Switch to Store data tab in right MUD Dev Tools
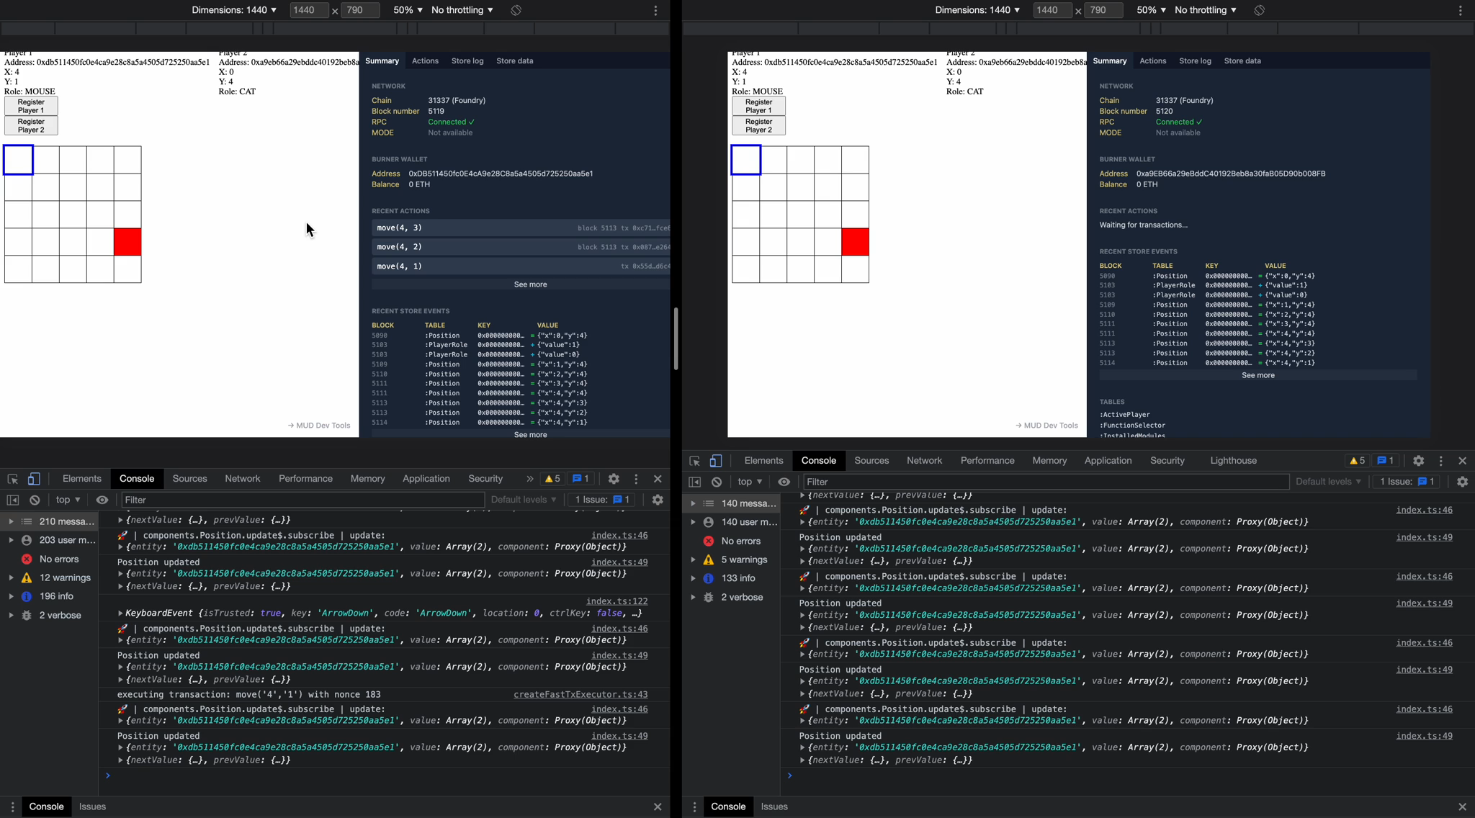The height and width of the screenshot is (818, 1475). click(1242, 61)
